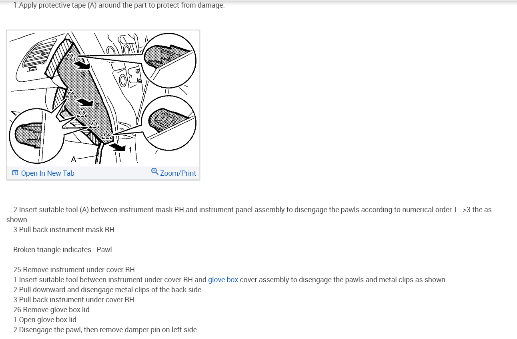517x339 pixels.
Task: Click arrow number 2 in the diagram
Action: 89,103
